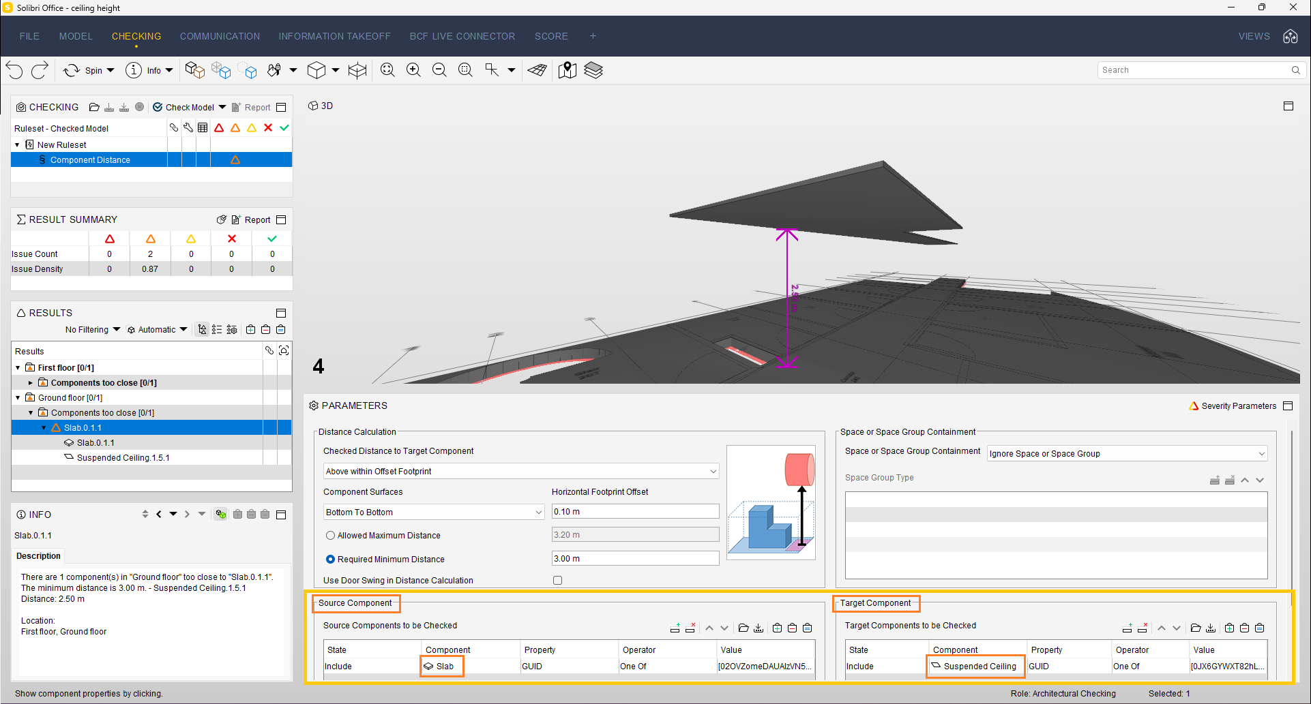Viewport: 1311px width, 704px height.
Task: Click the floor grid plane icon
Action: coord(537,70)
